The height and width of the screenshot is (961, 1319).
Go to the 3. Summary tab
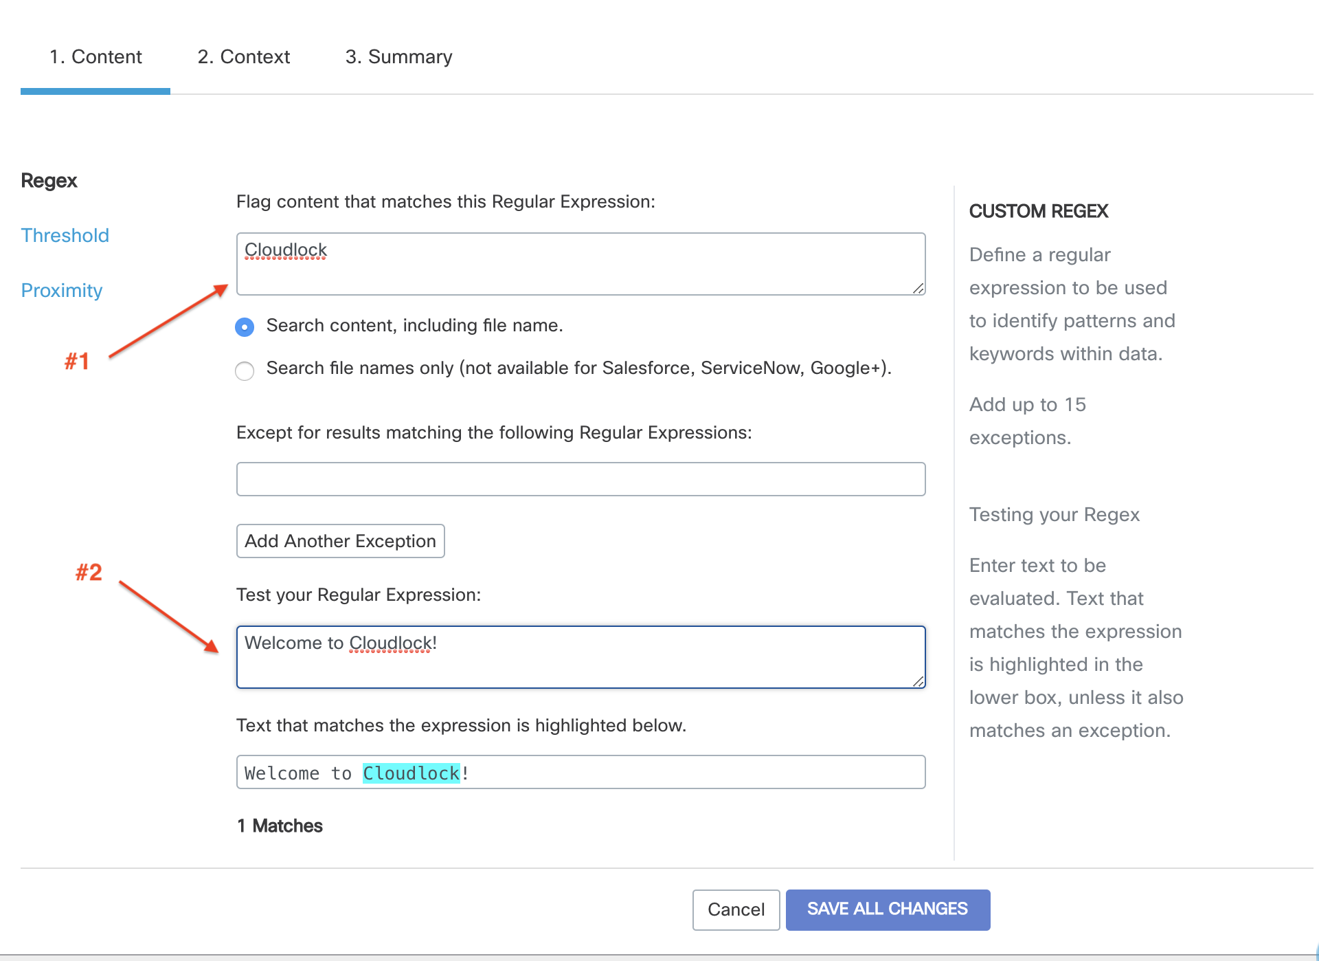tap(398, 57)
